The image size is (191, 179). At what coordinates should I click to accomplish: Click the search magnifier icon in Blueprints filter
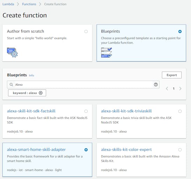(11, 85)
